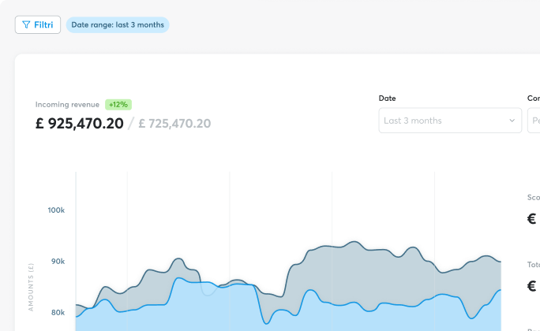This screenshot has width=540, height=331.
Task: Click the 90k axis label
Action: point(58,261)
